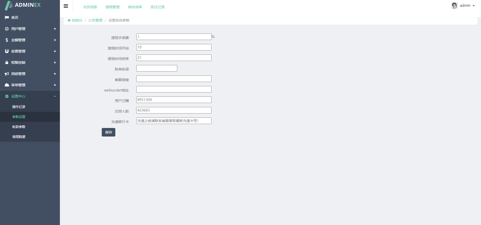The width and height of the screenshot is (481, 225).
Task: Click the 提现手续费 input field
Action: click(x=174, y=37)
